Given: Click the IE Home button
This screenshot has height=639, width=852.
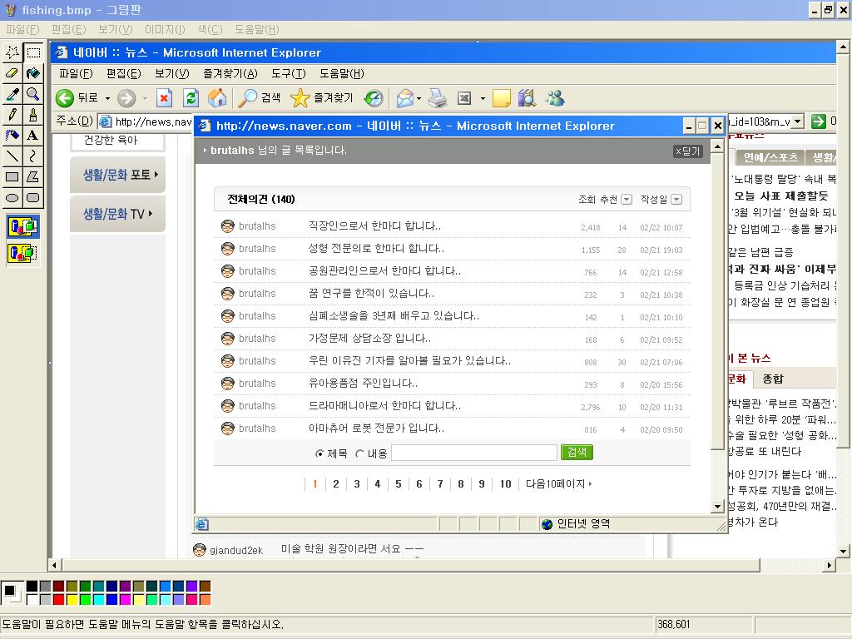Looking at the screenshot, I should (x=217, y=98).
